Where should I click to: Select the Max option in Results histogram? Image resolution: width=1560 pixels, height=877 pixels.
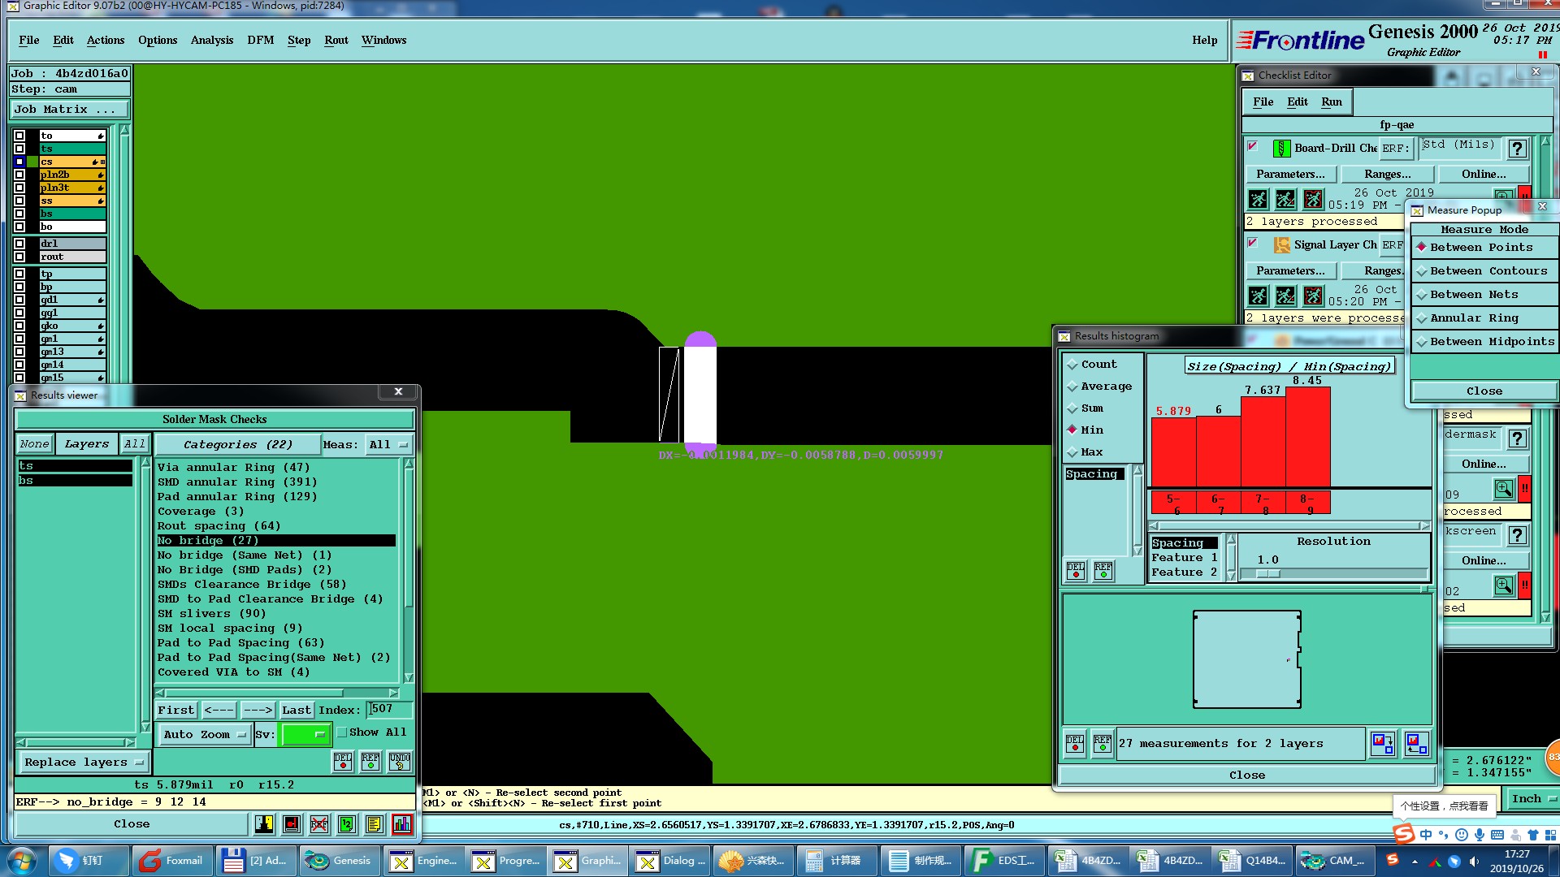[x=1085, y=452]
